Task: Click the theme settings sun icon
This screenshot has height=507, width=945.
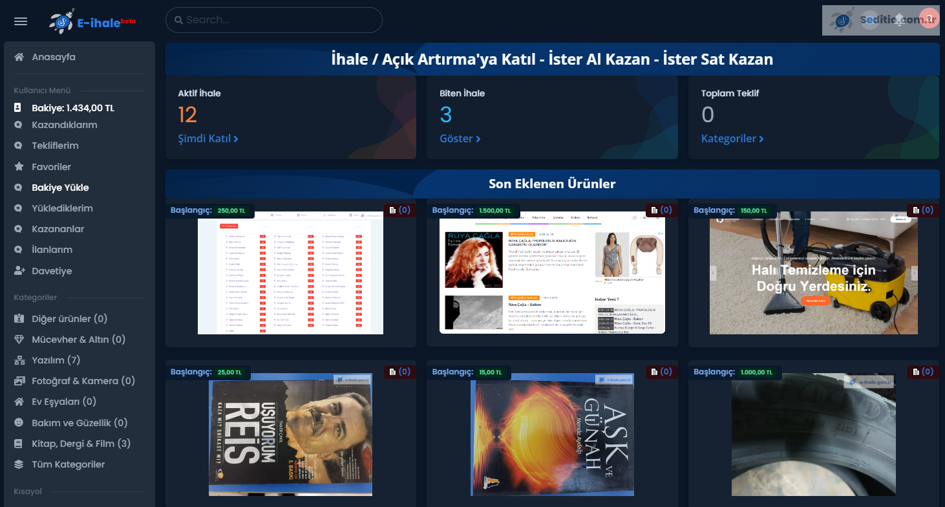Action: click(870, 20)
